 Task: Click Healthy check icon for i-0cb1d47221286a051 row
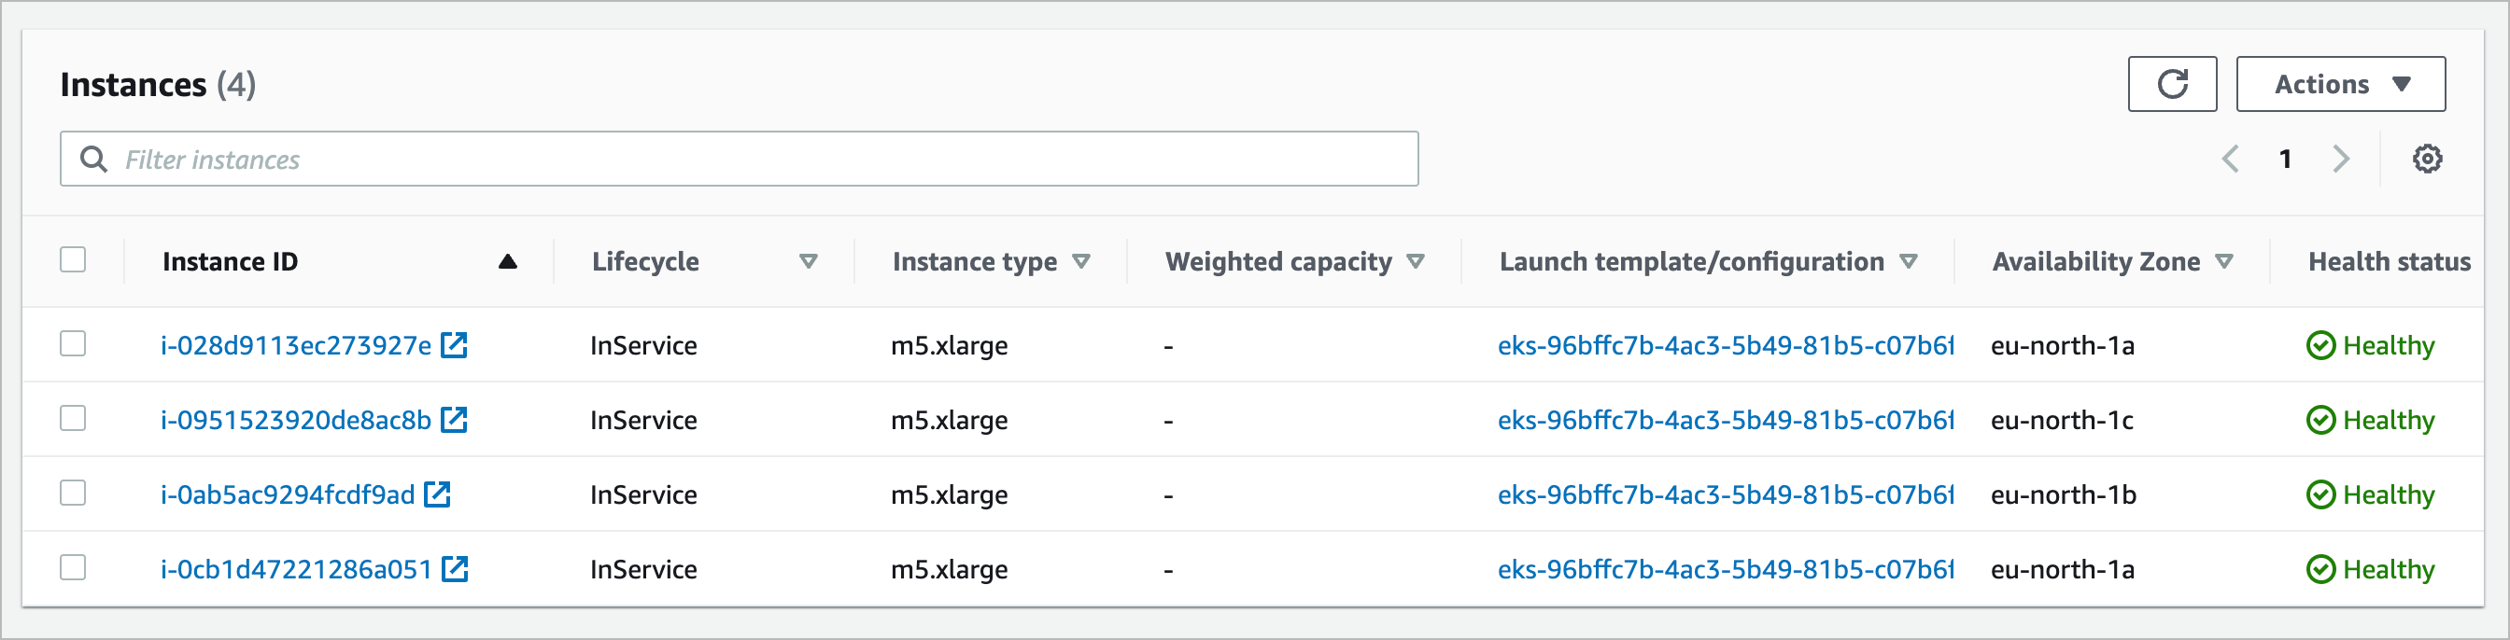click(x=2321, y=569)
